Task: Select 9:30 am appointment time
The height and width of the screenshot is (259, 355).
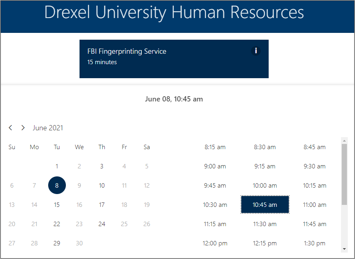Action: point(314,166)
